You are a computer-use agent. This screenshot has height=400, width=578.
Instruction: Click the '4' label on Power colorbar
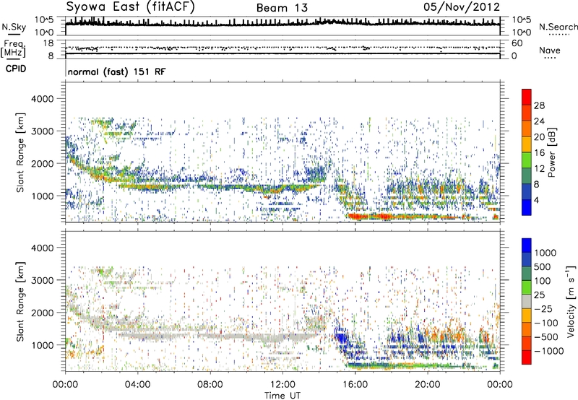point(536,200)
